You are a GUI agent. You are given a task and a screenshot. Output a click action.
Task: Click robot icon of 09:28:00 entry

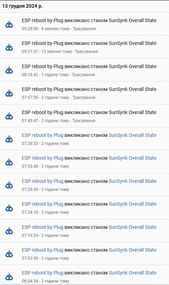click(9, 24)
